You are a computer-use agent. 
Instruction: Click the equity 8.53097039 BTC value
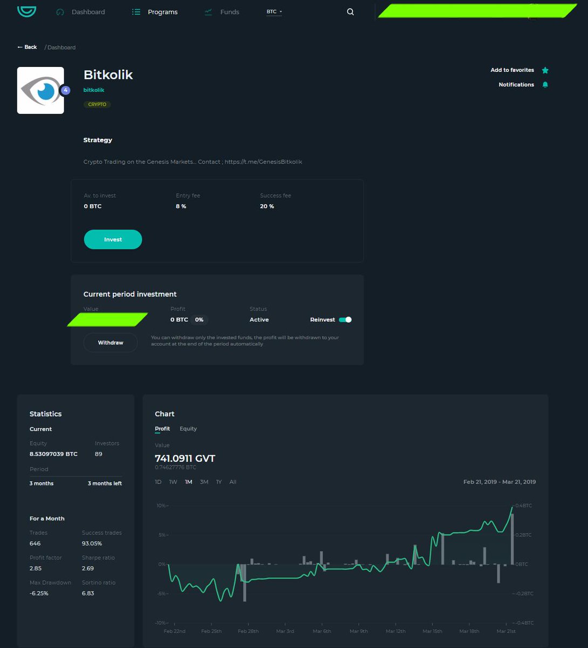[53, 454]
